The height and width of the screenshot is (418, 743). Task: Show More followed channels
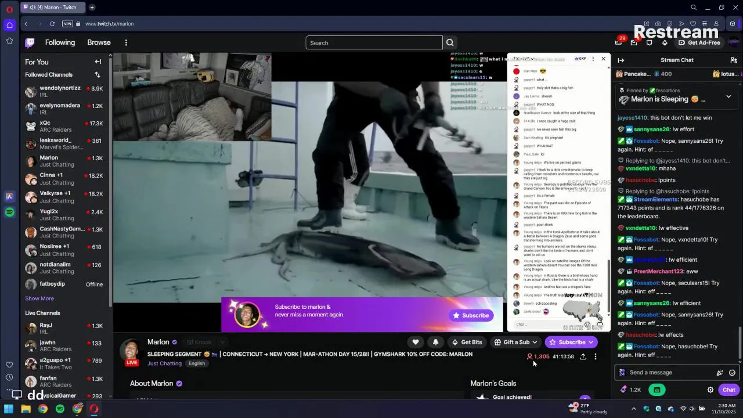[39, 298]
